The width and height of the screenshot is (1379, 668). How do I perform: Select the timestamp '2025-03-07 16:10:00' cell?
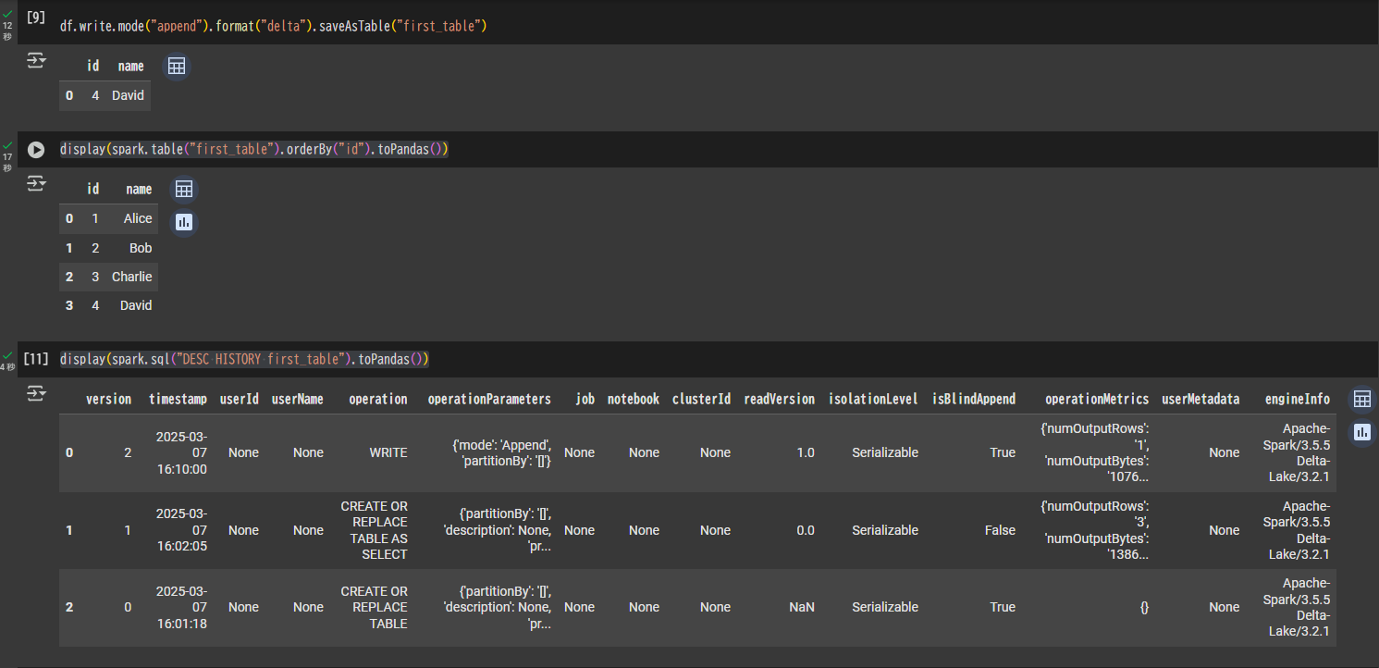tap(180, 453)
